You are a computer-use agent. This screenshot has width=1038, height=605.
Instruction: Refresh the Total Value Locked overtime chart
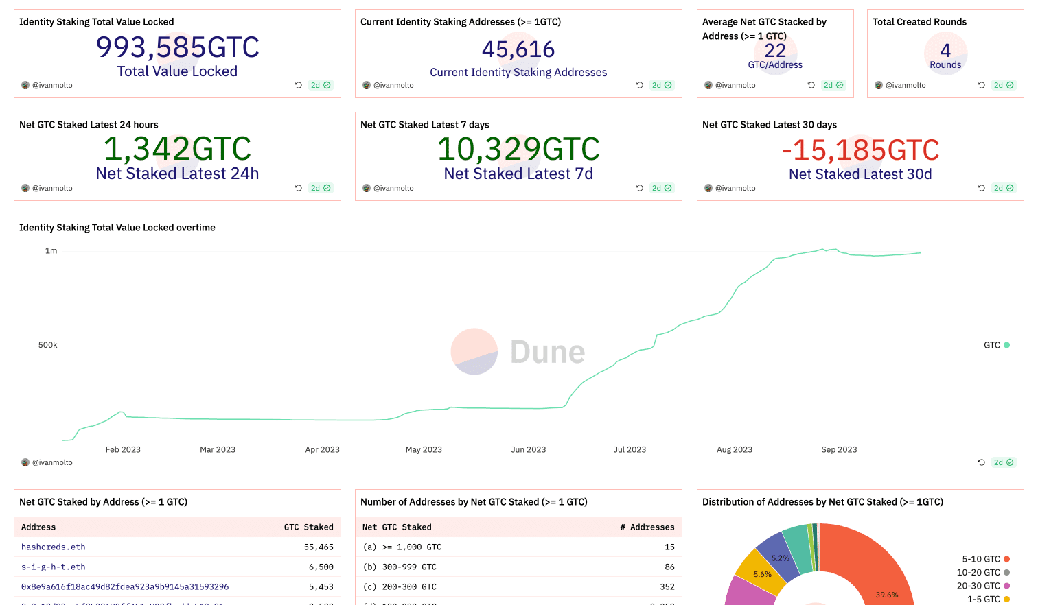point(981,462)
